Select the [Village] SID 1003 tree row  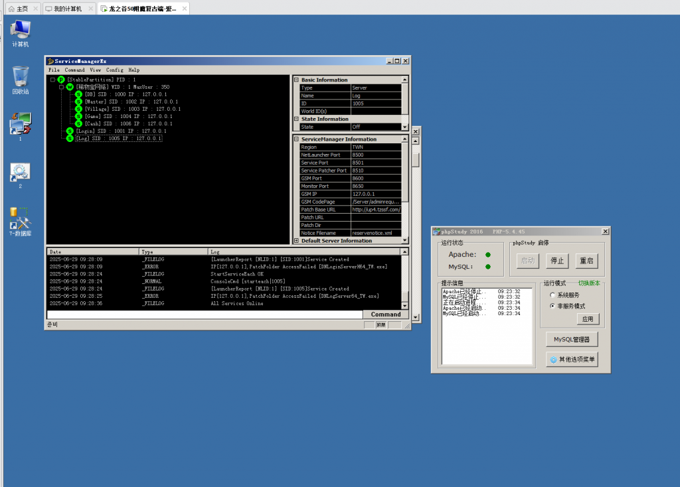133,109
